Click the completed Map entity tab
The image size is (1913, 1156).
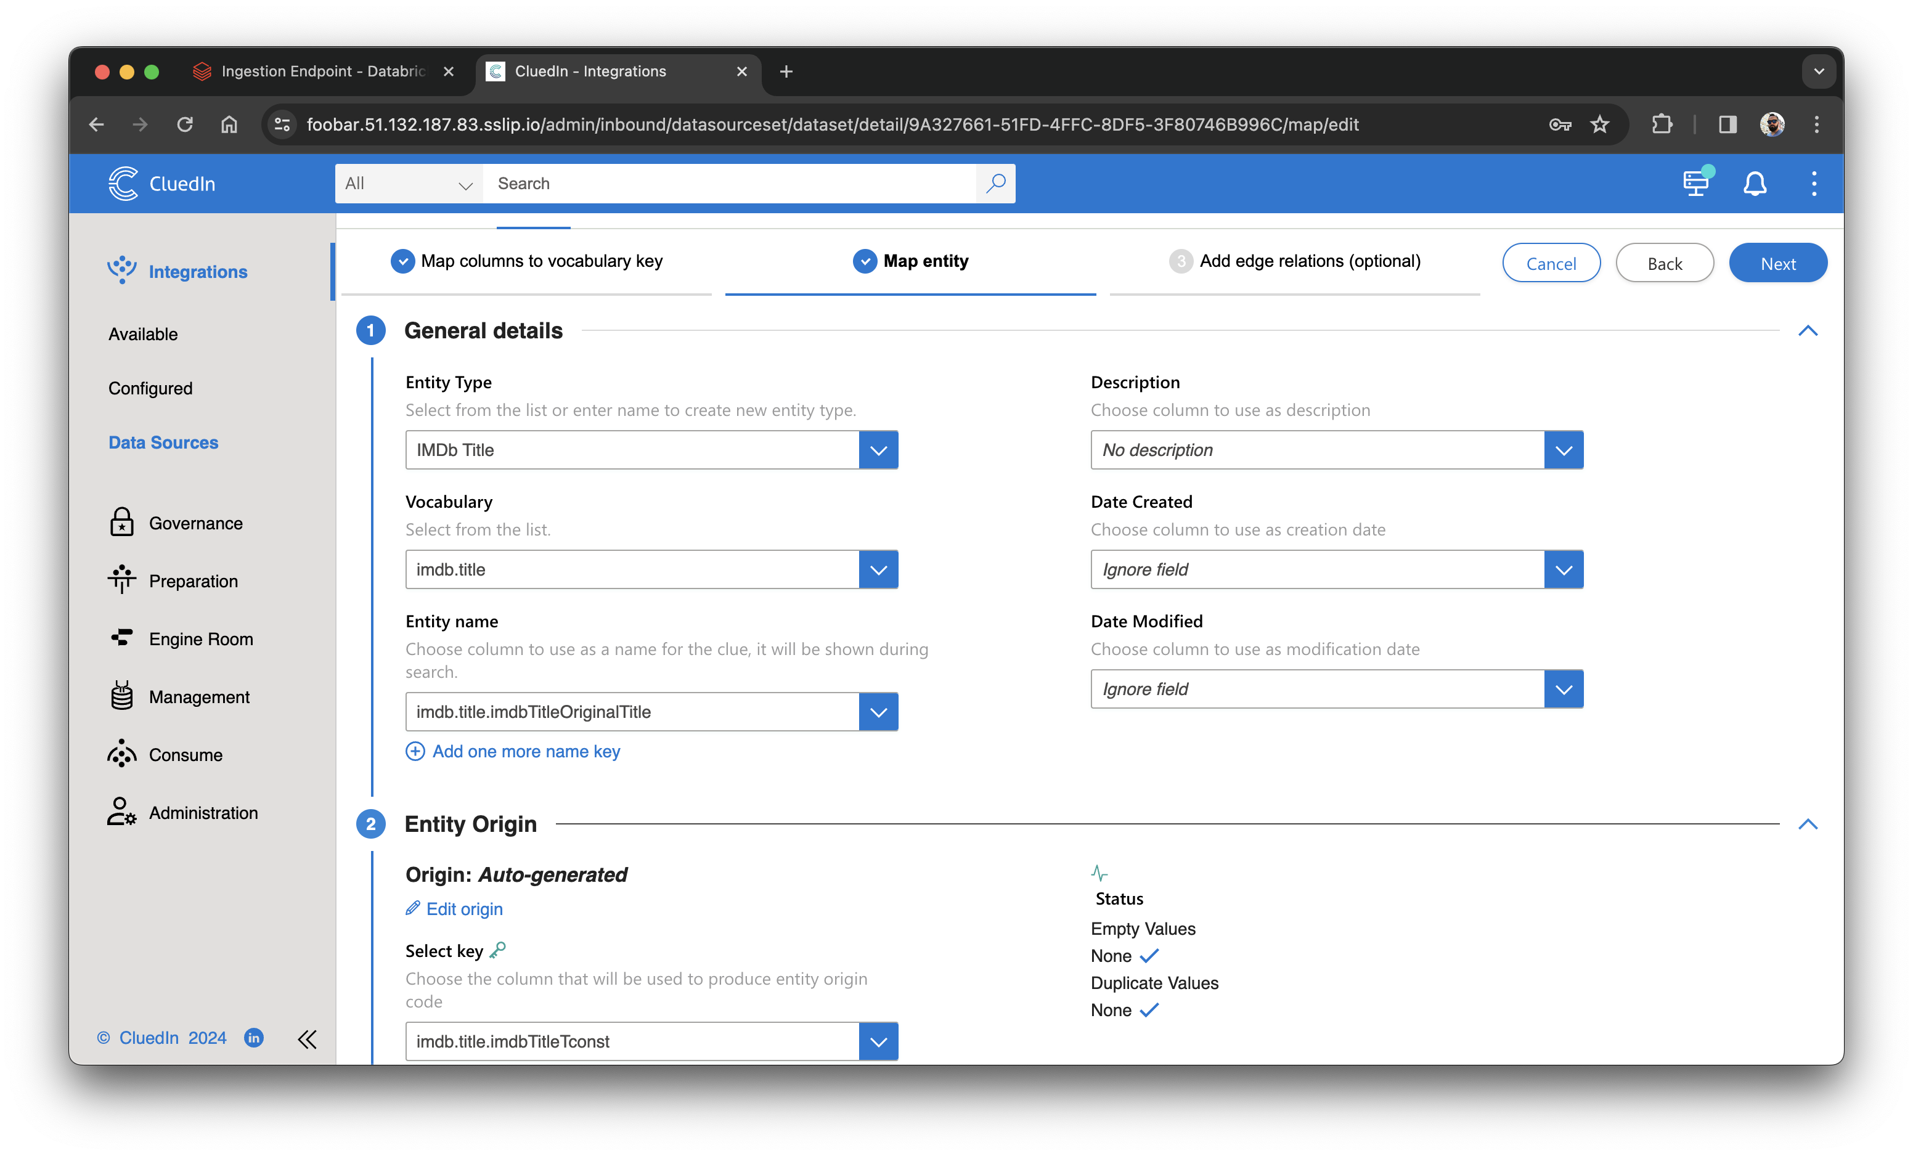click(925, 261)
